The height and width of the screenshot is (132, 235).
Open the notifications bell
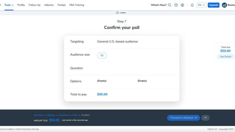[x=192, y=5]
